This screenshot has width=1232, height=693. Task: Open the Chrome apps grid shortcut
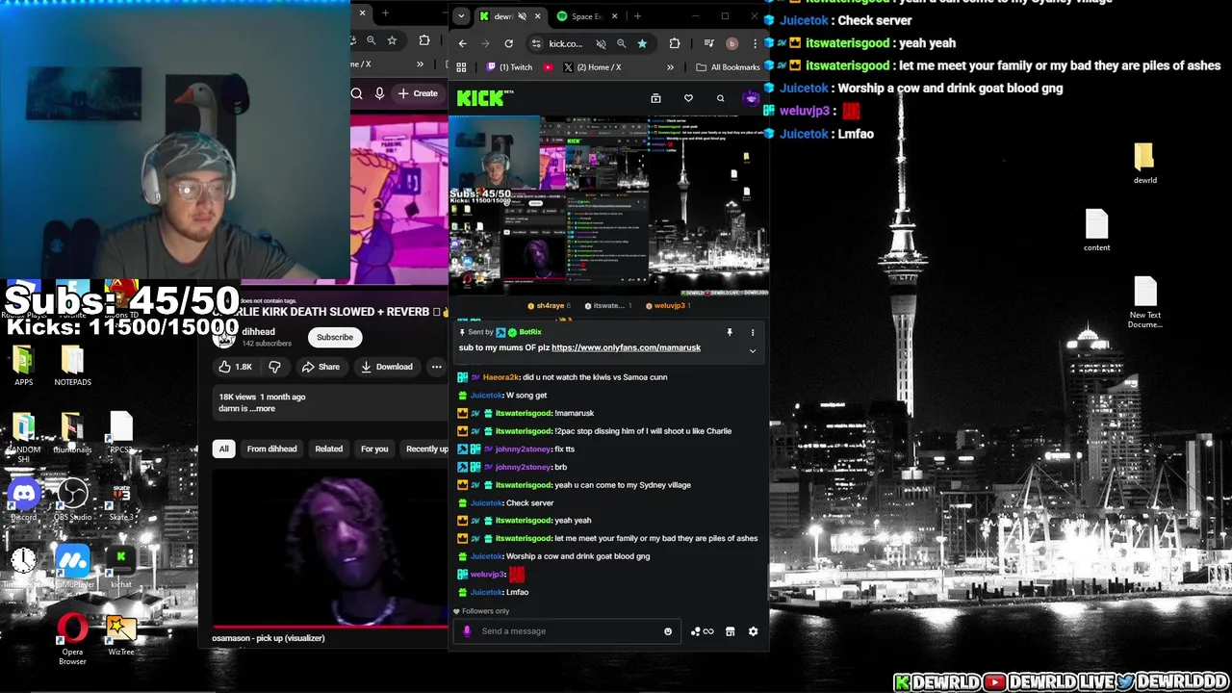[461, 67]
